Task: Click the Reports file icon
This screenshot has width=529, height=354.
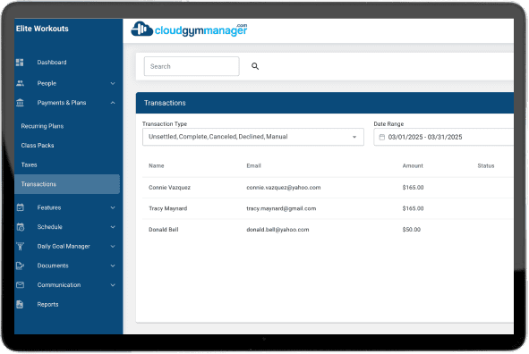Action: pyautogui.click(x=20, y=305)
